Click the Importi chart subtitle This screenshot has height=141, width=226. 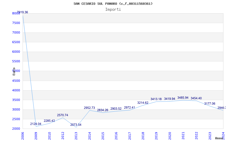(113, 10)
